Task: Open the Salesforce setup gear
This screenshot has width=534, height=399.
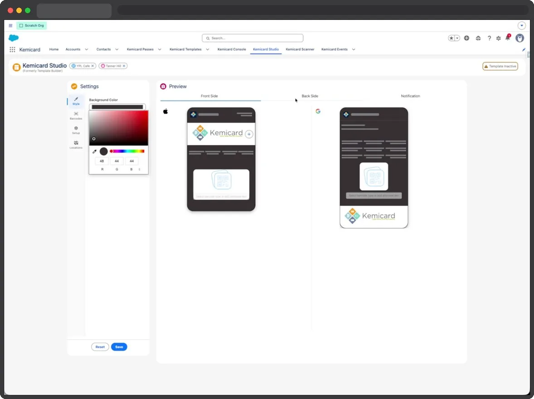Action: (499, 38)
